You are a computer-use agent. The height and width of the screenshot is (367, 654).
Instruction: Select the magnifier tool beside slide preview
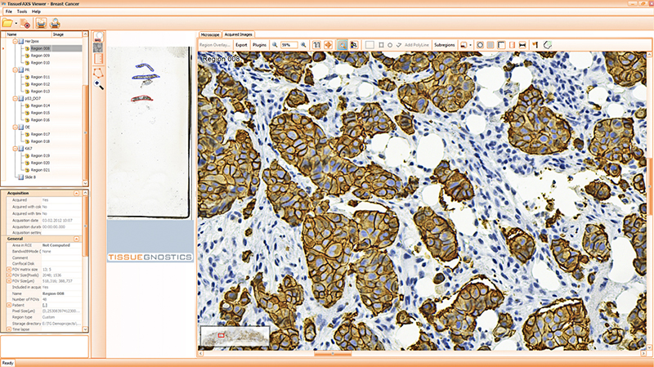click(x=98, y=84)
